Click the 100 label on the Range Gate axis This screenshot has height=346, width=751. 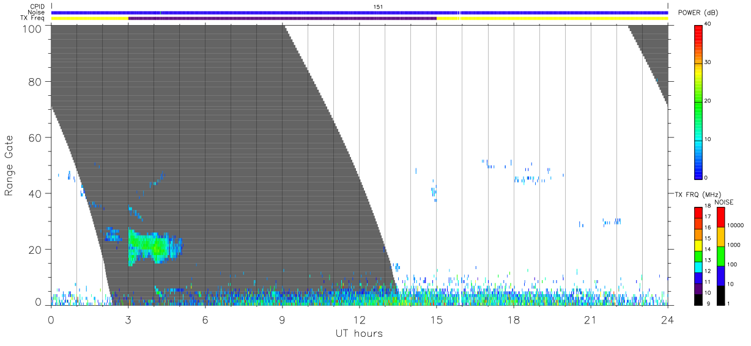(x=32, y=28)
